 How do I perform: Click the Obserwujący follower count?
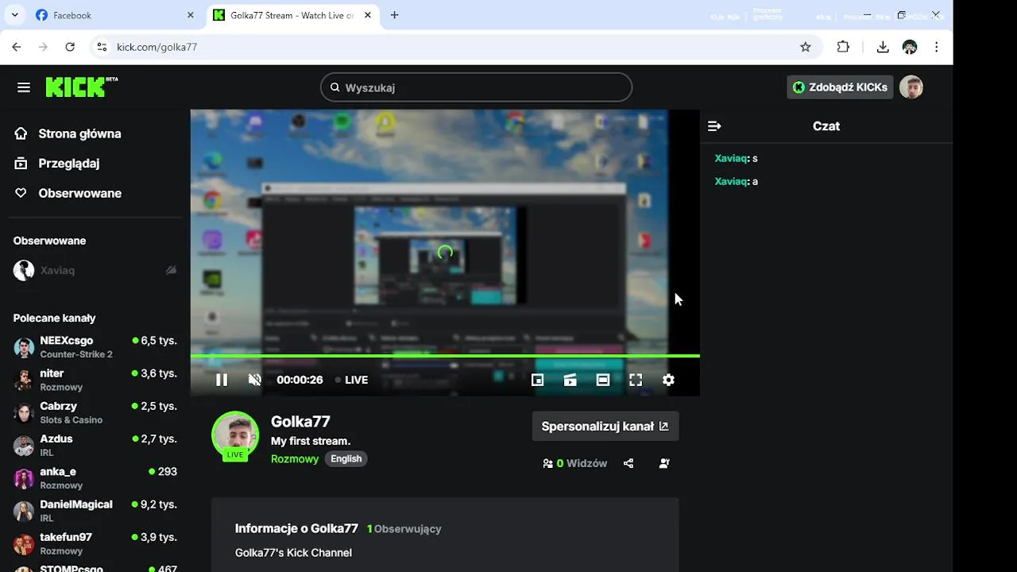pos(404,529)
